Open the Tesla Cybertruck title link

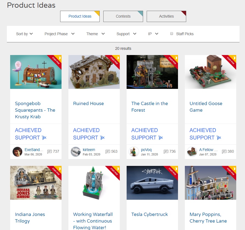pos(149,214)
